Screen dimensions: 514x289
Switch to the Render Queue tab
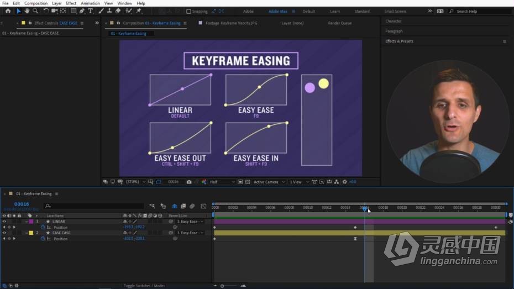[x=339, y=23]
